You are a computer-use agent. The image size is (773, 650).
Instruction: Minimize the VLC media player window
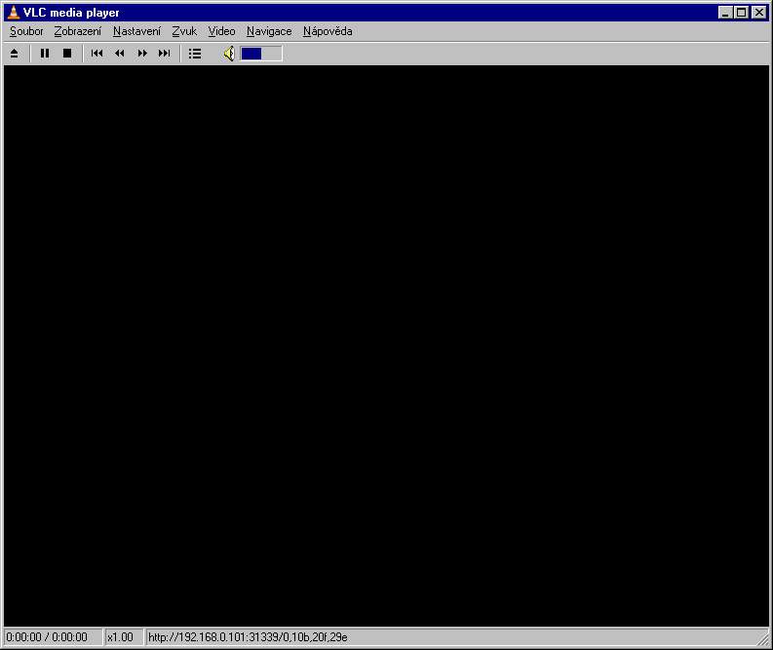tap(724, 13)
